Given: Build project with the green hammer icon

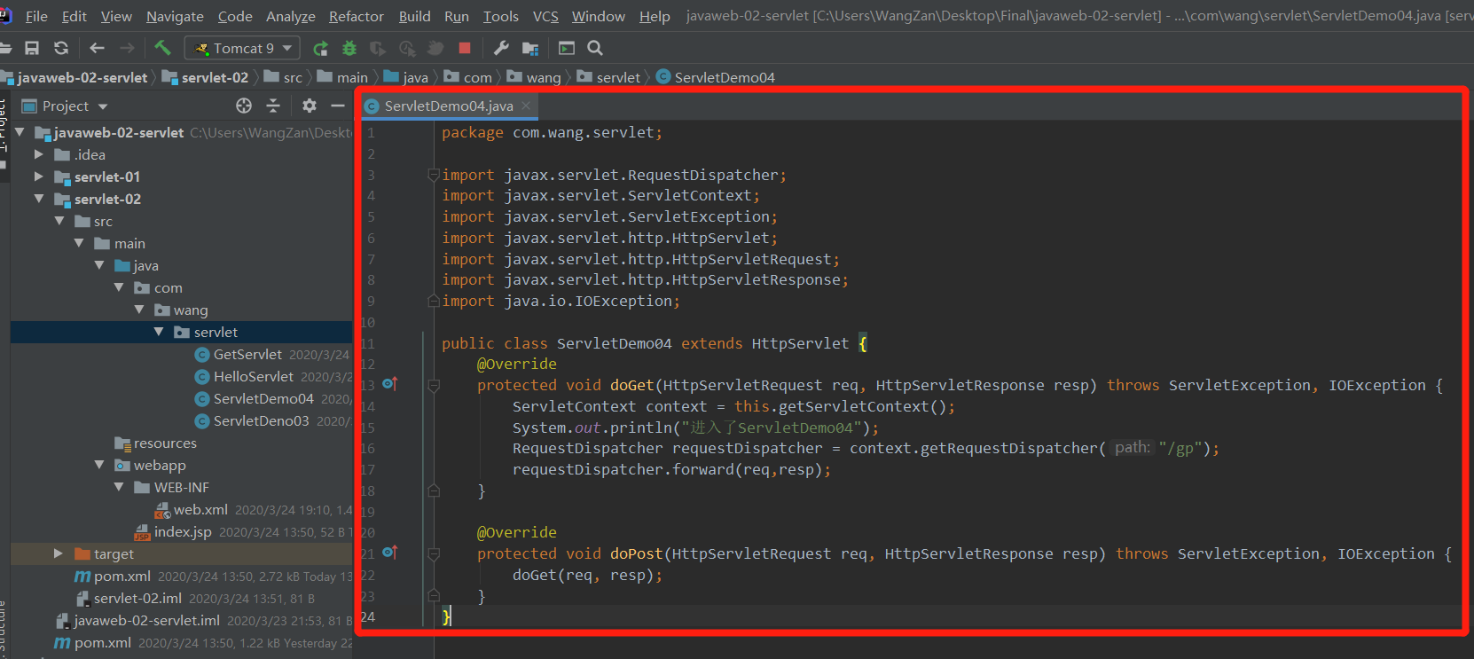Looking at the screenshot, I should (x=162, y=47).
